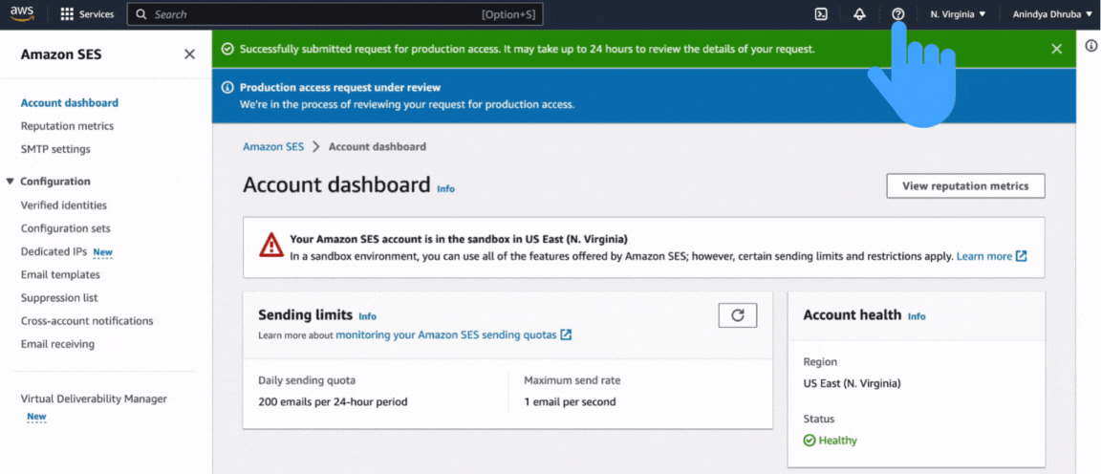Collapse the Configuration section
1101x474 pixels.
point(11,182)
